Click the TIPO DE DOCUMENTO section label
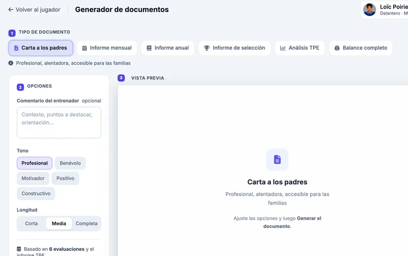 (44, 32)
